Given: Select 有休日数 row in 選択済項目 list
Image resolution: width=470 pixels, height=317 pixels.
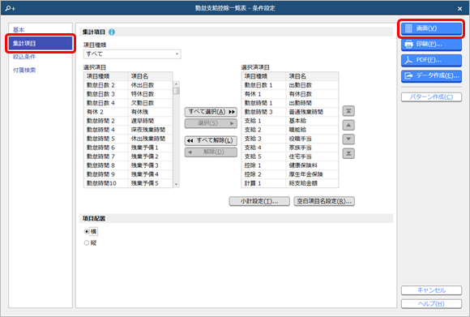Looking at the screenshot, I should click(x=290, y=94).
